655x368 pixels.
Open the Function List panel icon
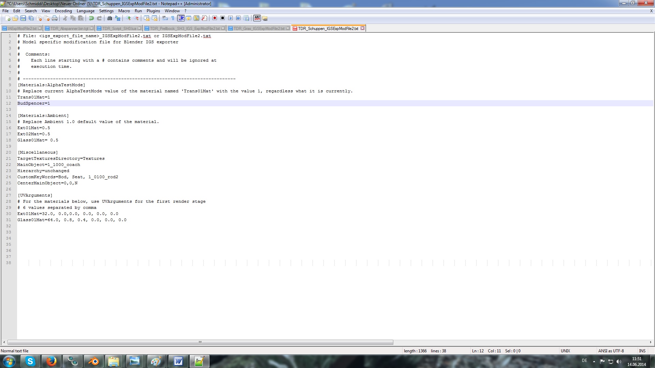point(204,18)
